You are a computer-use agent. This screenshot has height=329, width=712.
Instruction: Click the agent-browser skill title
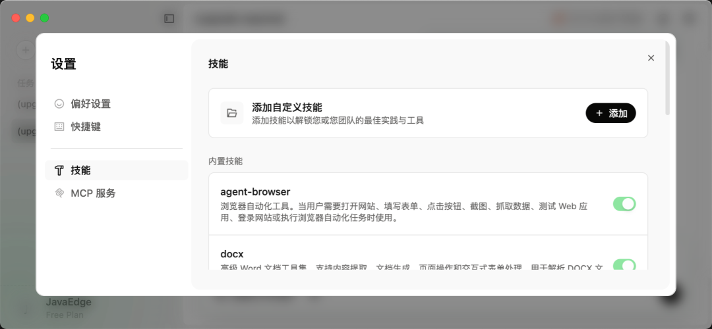click(x=255, y=191)
